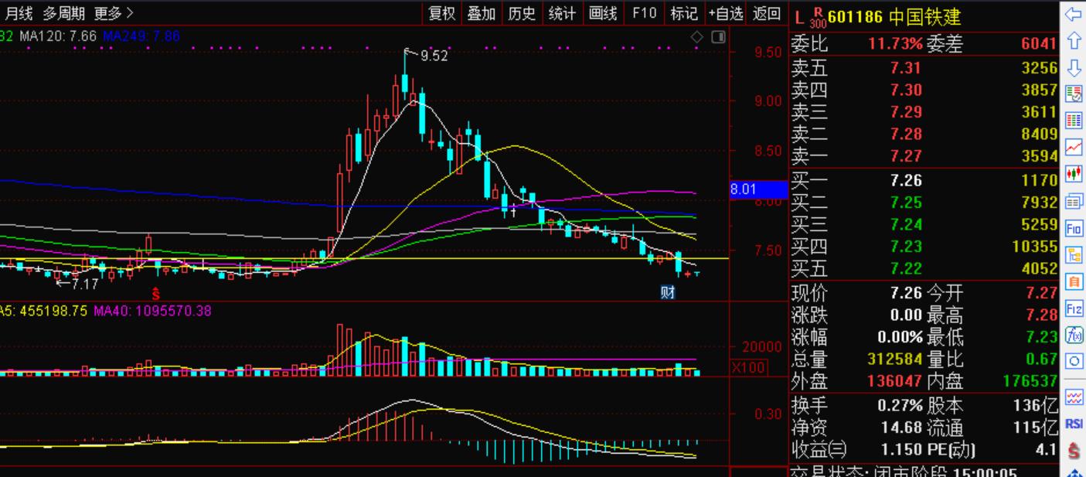Click the 卖五 ask price 7.31
This screenshot has height=477, width=1086.
(x=906, y=68)
